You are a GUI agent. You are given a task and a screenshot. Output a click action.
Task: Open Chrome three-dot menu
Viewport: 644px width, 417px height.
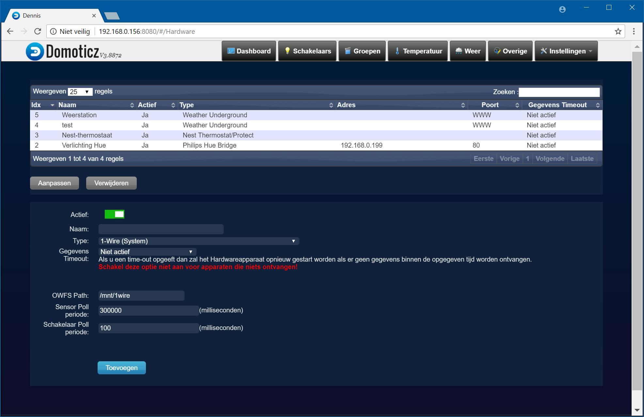634,32
